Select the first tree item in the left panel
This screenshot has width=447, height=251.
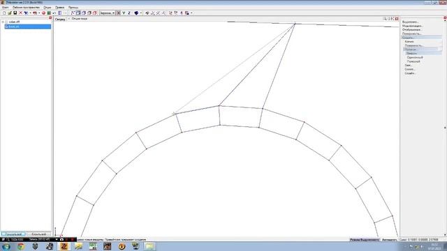click(14, 22)
